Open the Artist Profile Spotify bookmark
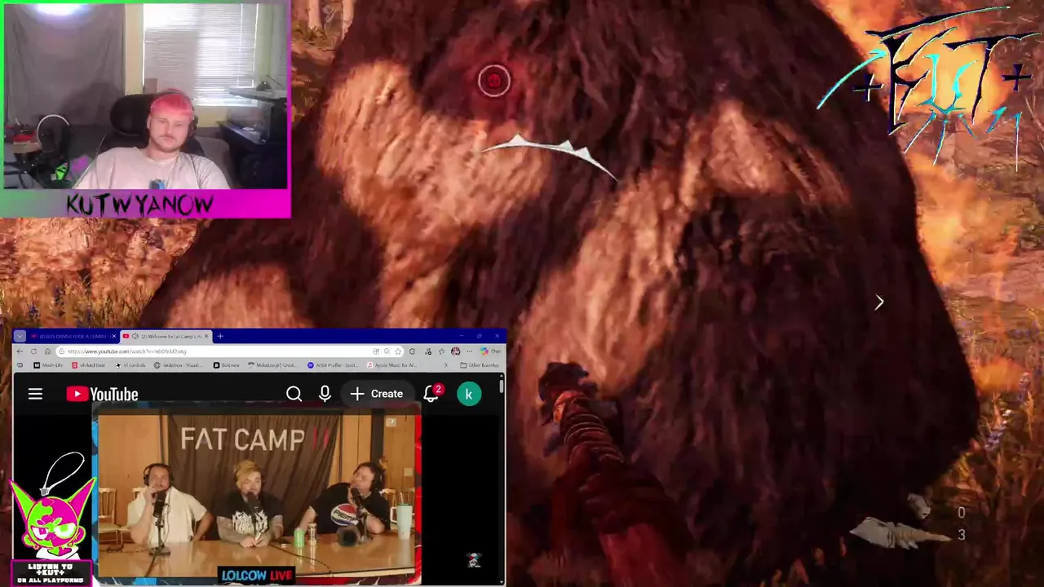The image size is (1044, 587). 333,365
